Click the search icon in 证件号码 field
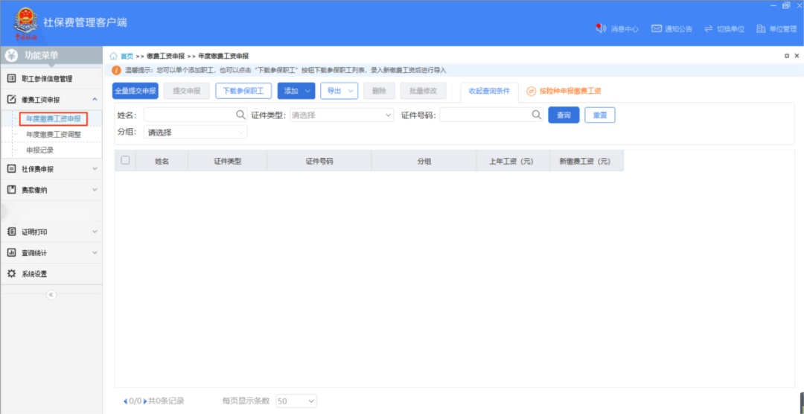 [536, 115]
